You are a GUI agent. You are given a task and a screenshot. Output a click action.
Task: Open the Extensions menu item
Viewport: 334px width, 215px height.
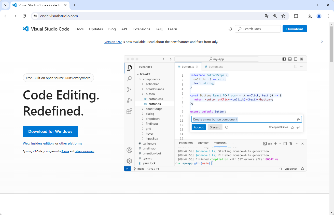(x=141, y=29)
